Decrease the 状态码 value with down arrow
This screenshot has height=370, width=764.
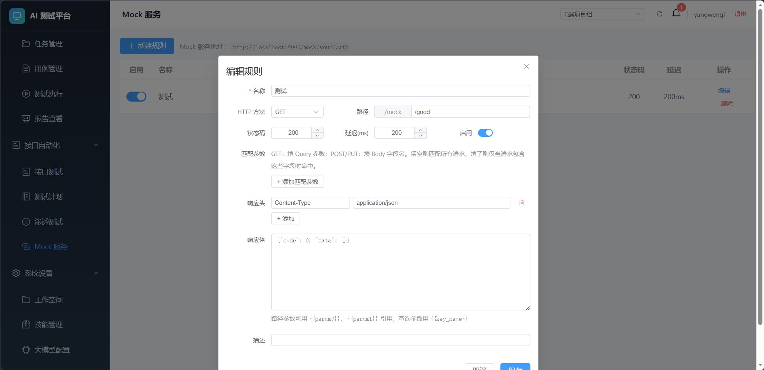[317, 136]
